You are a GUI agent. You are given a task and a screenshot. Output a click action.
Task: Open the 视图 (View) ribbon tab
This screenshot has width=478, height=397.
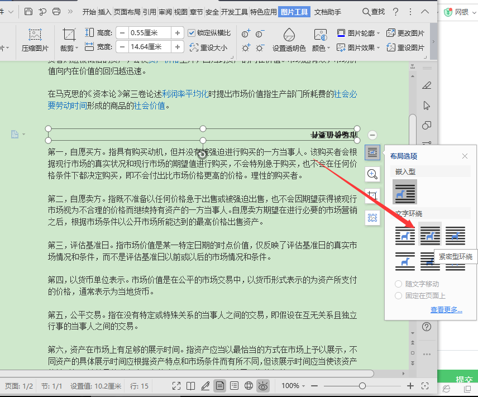click(x=180, y=12)
